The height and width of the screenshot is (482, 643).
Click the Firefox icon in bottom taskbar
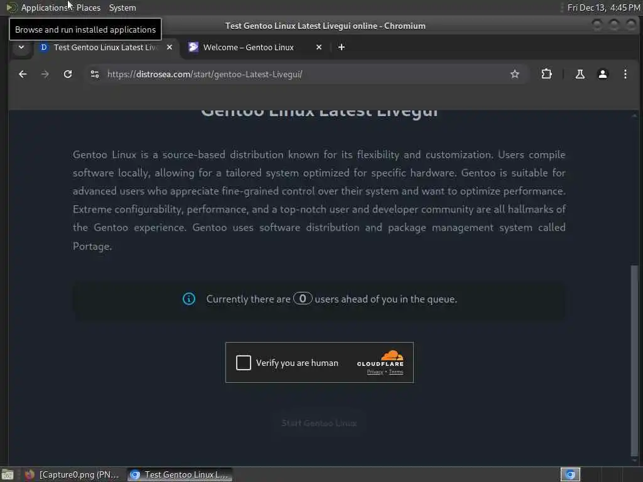30,474
